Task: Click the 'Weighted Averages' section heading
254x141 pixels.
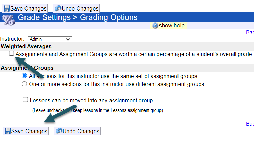Action: tap(26, 46)
